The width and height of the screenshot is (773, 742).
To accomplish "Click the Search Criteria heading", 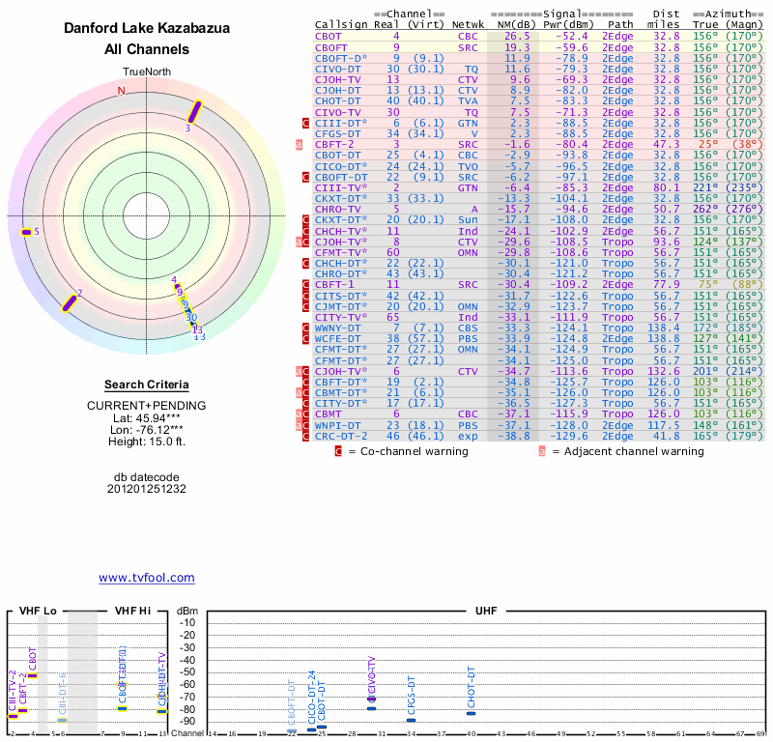I will coord(146,385).
